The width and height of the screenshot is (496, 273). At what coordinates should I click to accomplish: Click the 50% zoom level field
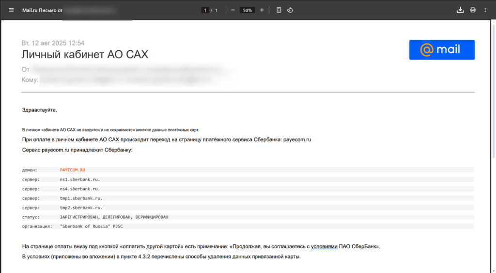(248, 10)
